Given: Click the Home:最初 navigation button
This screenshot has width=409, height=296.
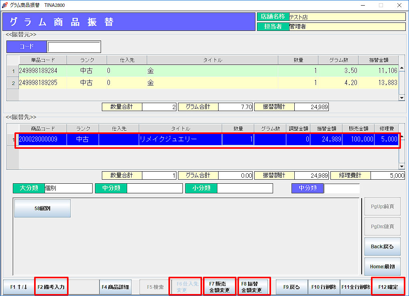Looking at the screenshot, I should 382,267.
